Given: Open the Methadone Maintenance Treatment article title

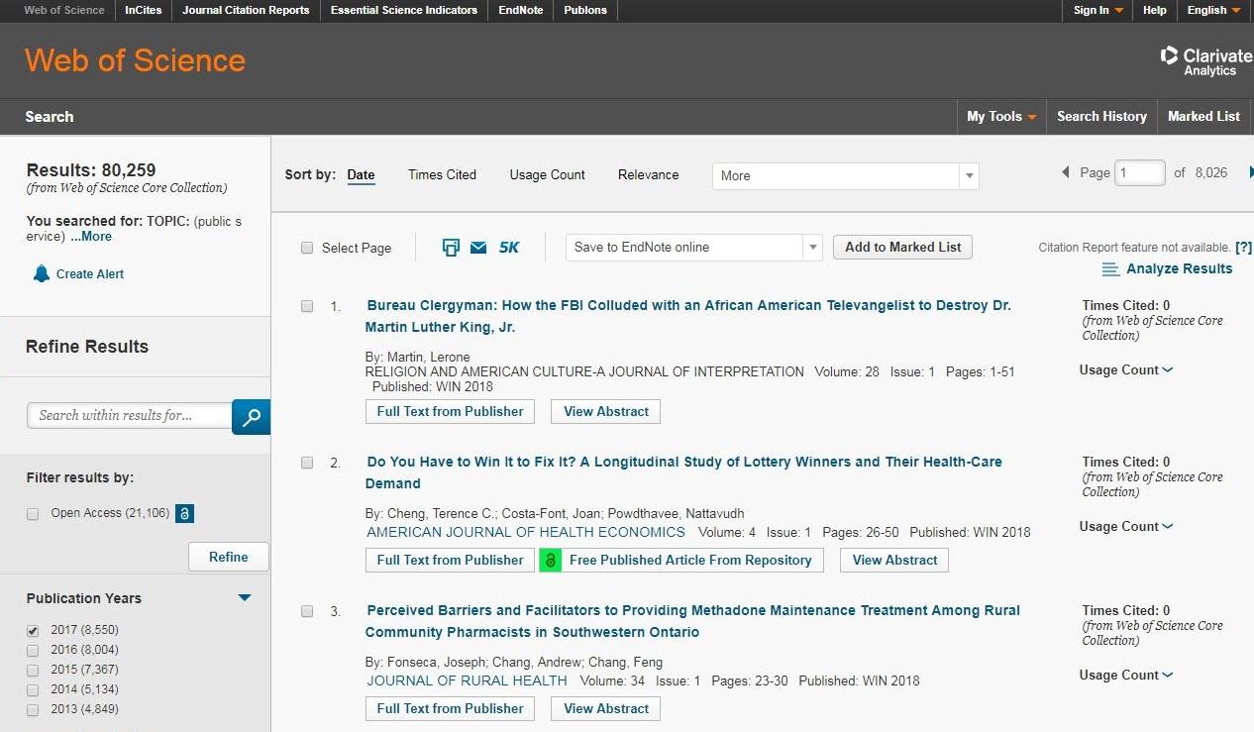Looking at the screenshot, I should click(692, 622).
